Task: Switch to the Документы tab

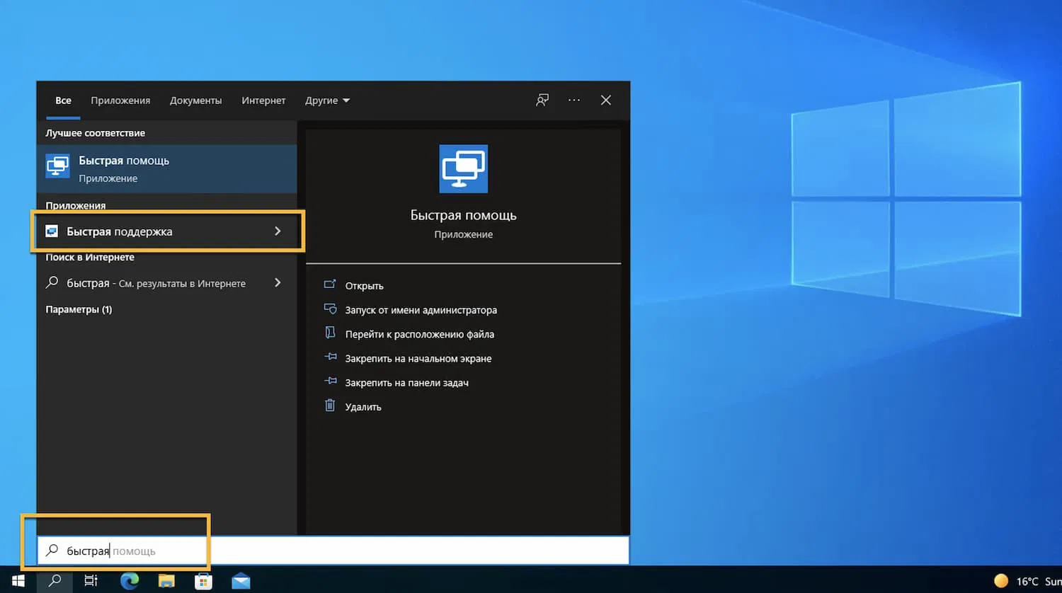Action: [195, 100]
